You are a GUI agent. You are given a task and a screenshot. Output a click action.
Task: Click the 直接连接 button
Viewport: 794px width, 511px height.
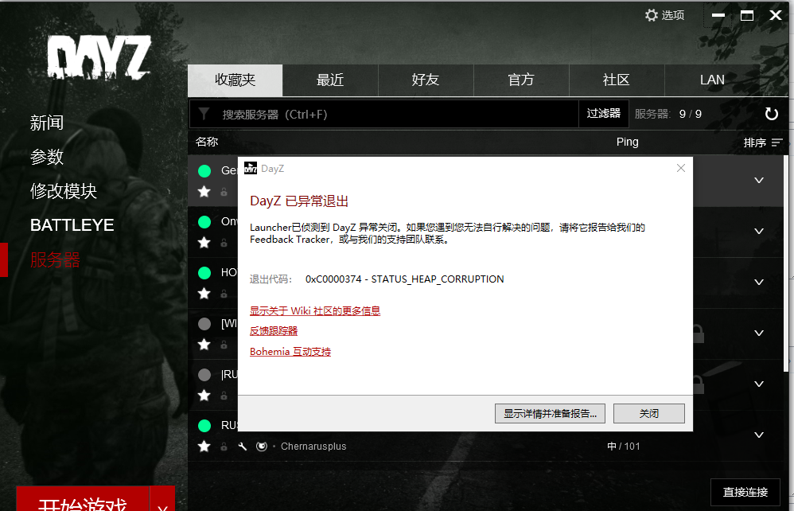(x=745, y=492)
